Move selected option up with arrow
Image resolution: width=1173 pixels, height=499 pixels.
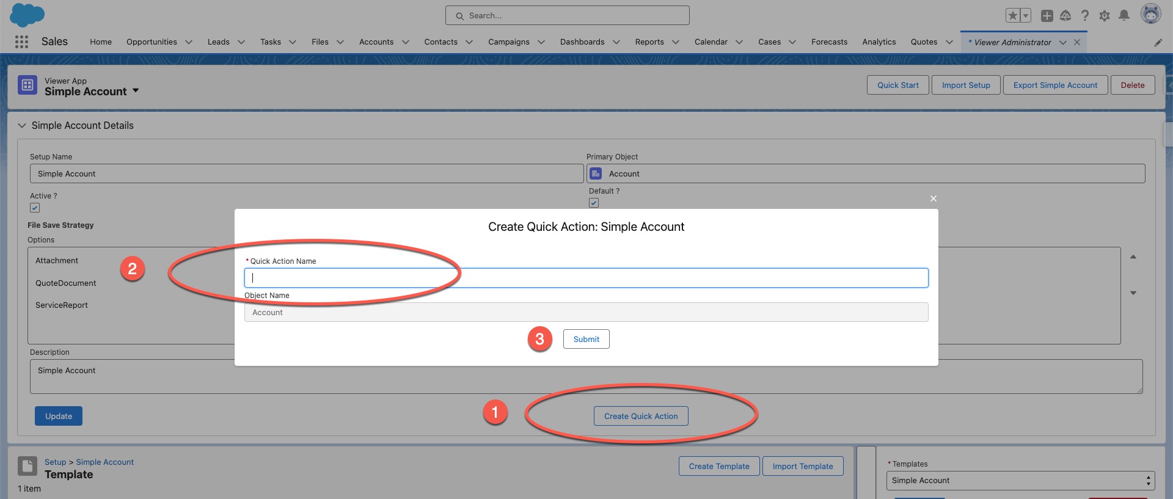pyautogui.click(x=1133, y=257)
